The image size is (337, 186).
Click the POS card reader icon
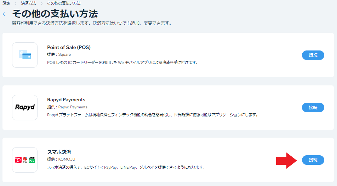[x=25, y=55]
